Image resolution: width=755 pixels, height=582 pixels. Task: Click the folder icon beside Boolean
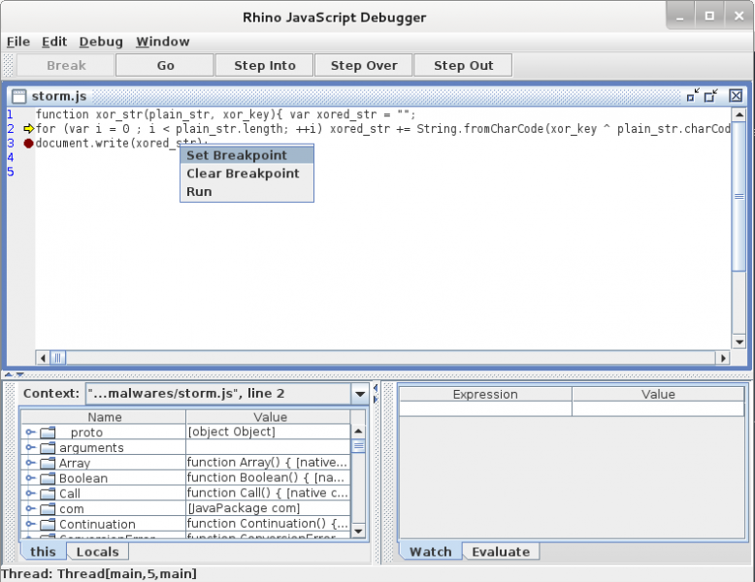(48, 478)
